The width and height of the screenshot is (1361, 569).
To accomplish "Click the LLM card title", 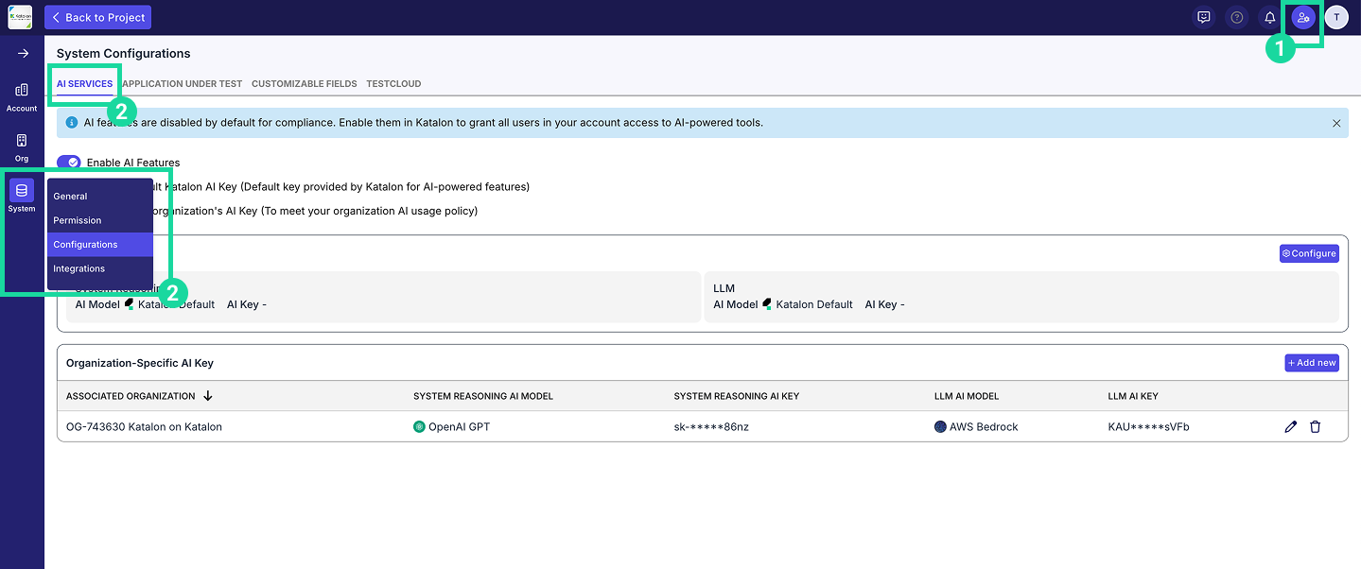I will (x=724, y=288).
